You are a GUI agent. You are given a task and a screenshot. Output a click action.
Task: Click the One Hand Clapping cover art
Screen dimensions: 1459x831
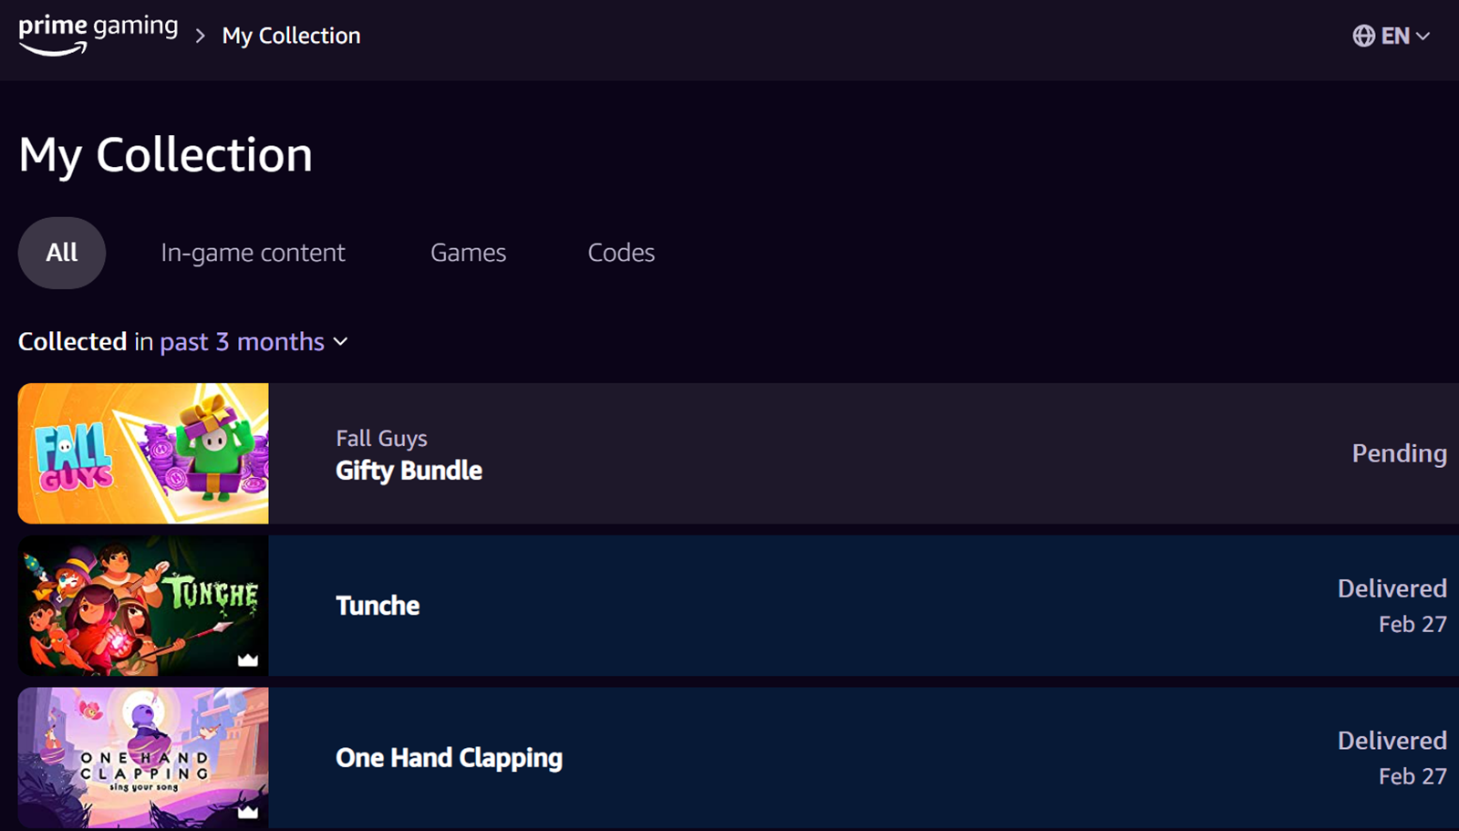click(x=143, y=758)
